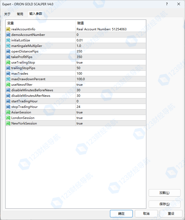Click the maxDrawdownPercent variable name
The width and height of the screenshot is (185, 220).
click(x=28, y=79)
